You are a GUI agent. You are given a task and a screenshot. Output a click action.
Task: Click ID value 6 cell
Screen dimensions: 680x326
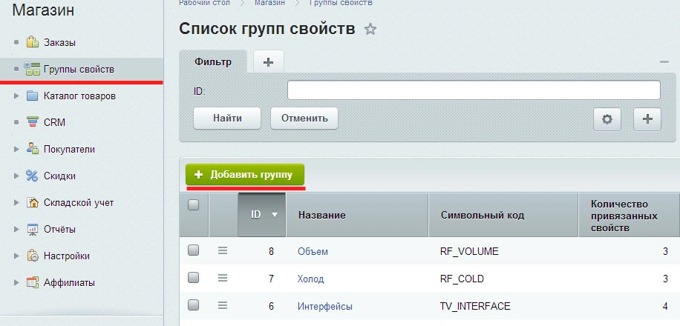[x=271, y=307]
